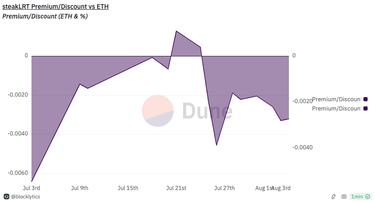Click the Aug 3rd end data point

[289, 119]
